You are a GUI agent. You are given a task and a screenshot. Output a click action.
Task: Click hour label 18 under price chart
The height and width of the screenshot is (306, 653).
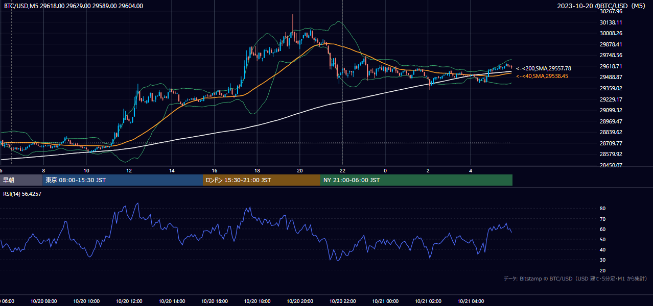[x=257, y=170]
